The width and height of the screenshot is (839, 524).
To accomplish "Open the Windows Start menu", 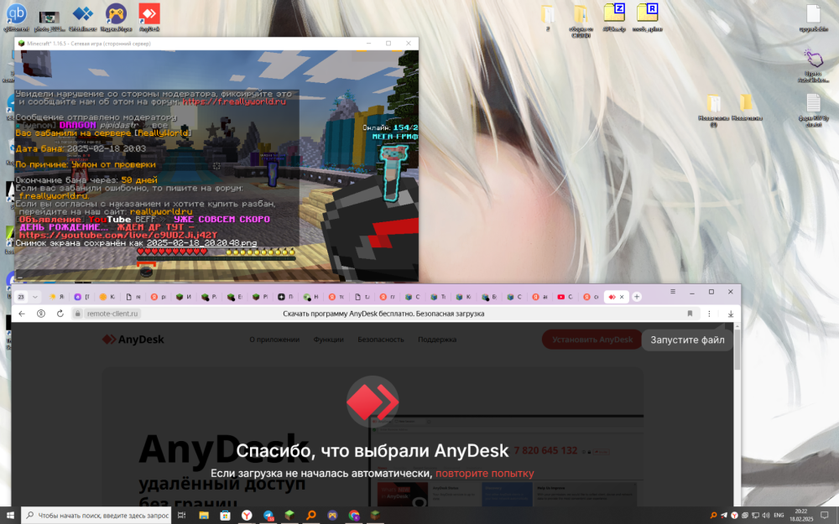I will (x=9, y=516).
